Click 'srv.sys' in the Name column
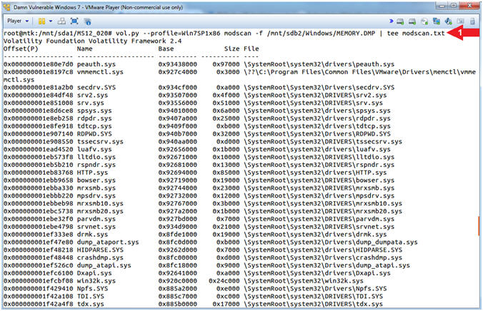 90,103
